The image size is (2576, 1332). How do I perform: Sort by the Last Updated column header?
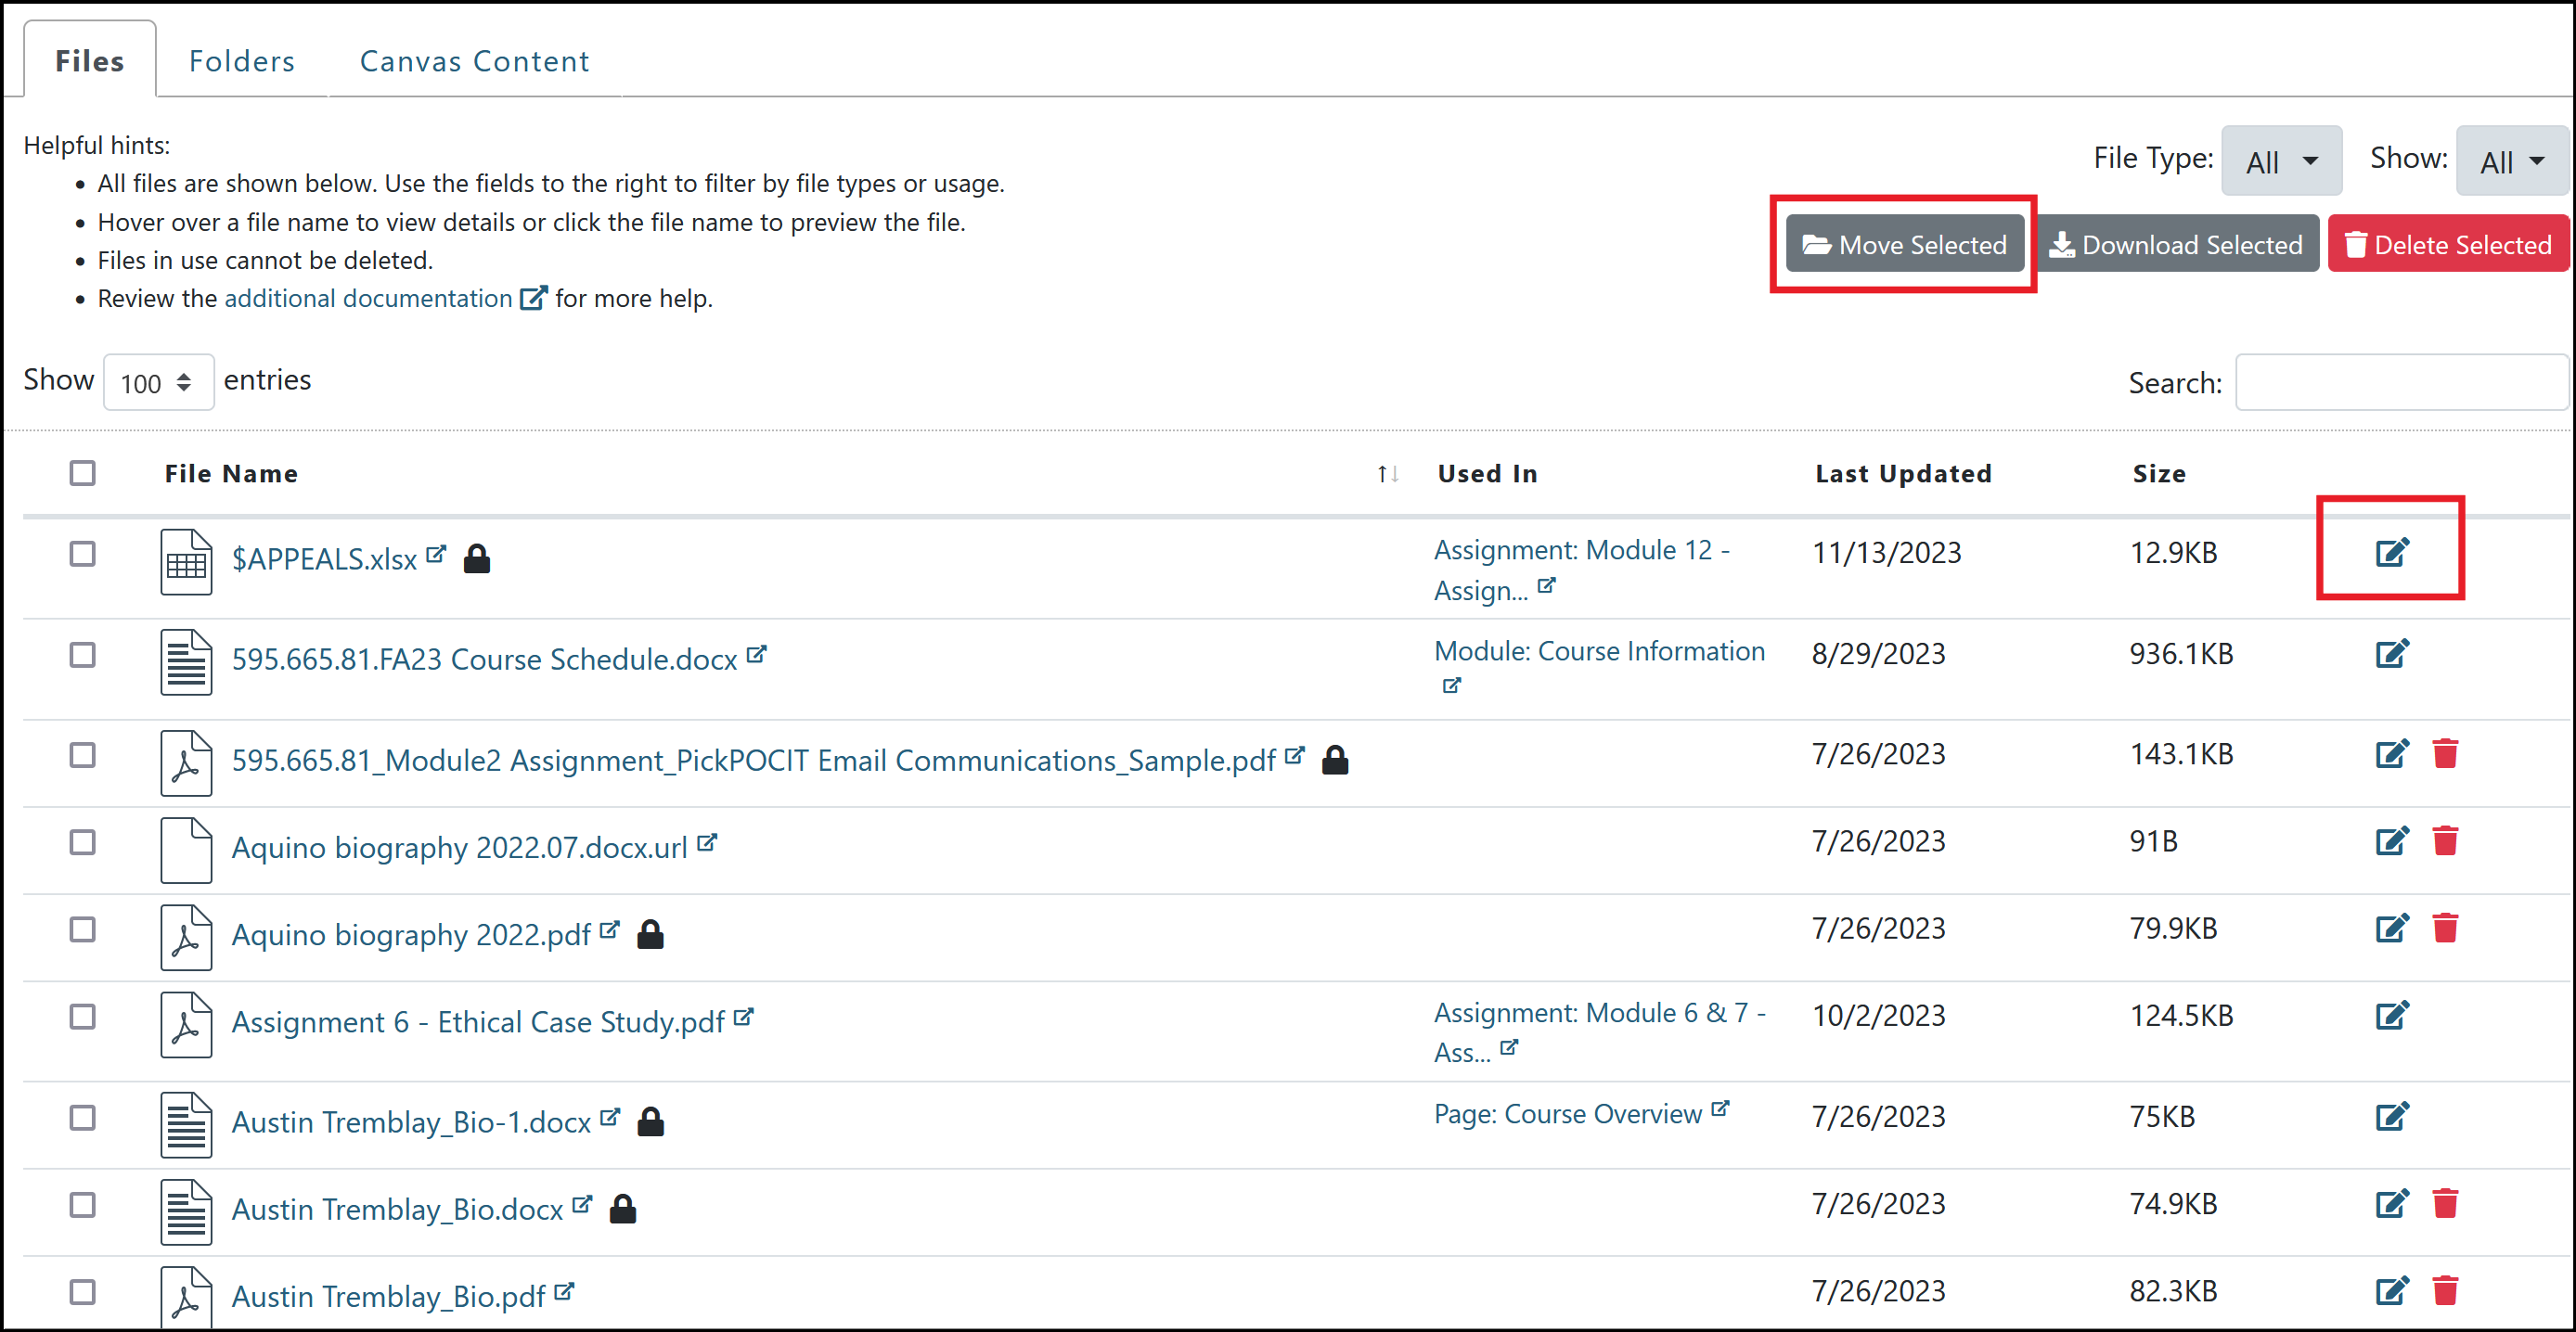coord(1903,474)
